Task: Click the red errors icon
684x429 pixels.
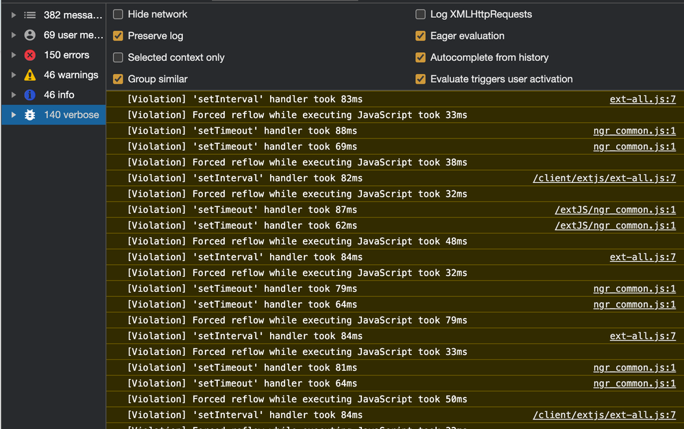Action: tap(29, 55)
